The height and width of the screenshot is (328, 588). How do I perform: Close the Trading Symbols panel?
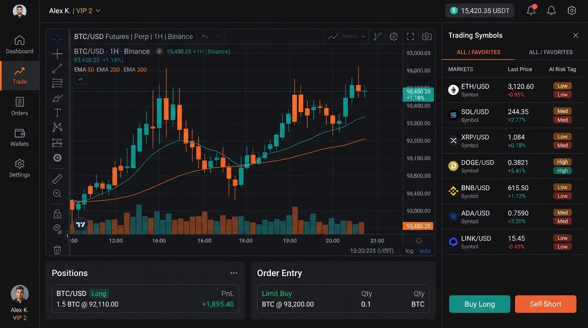(x=576, y=35)
